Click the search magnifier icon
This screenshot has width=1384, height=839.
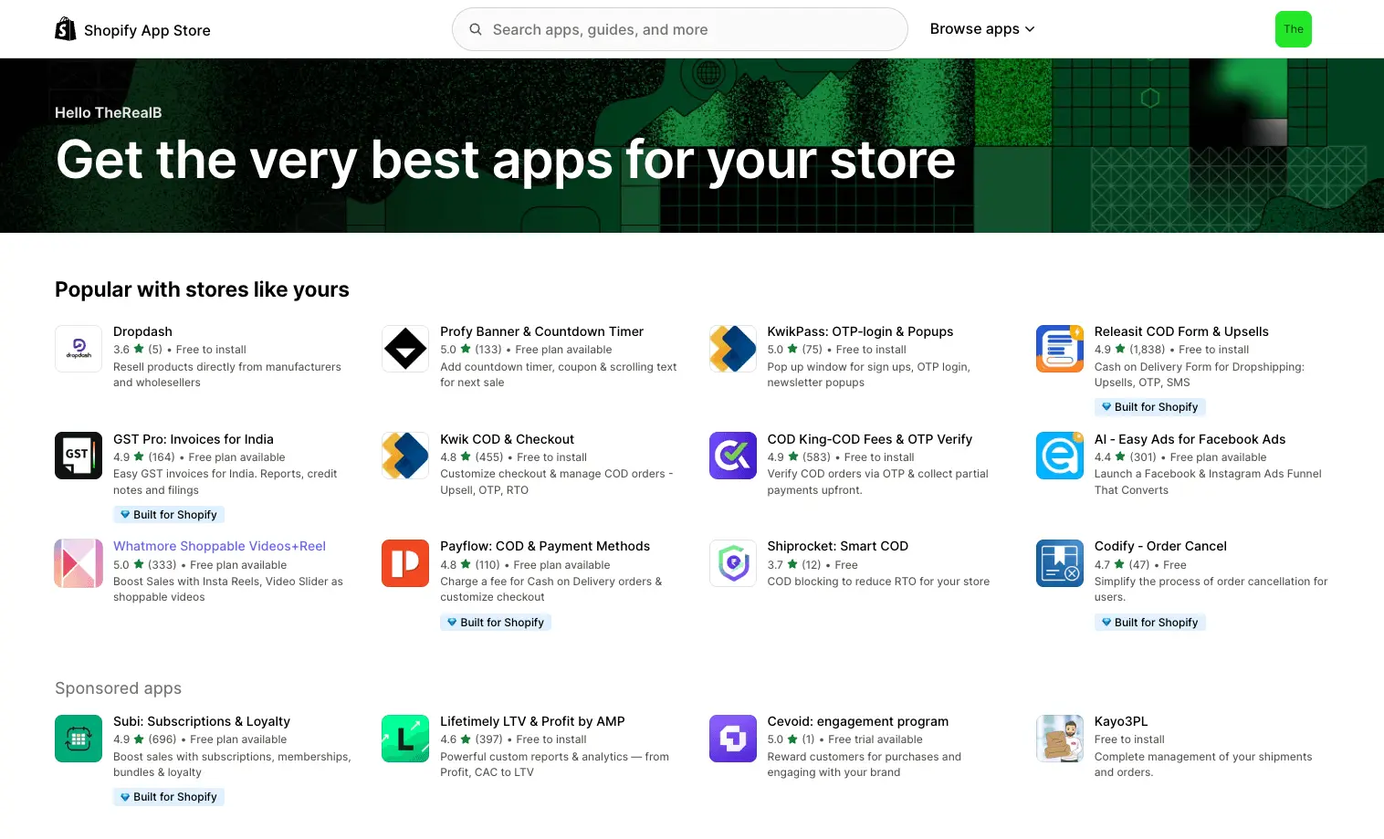click(476, 29)
